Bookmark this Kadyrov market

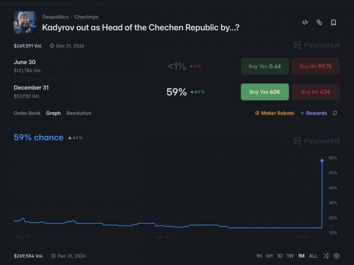click(x=333, y=22)
